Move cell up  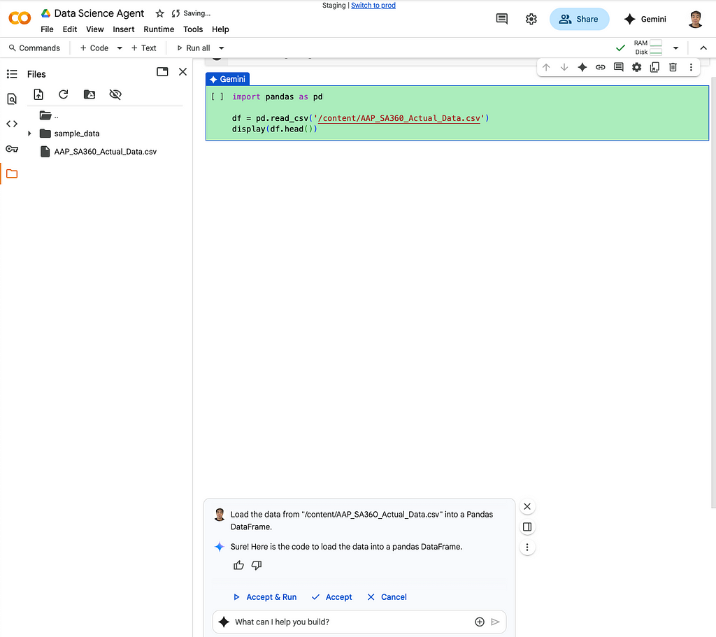tap(546, 68)
